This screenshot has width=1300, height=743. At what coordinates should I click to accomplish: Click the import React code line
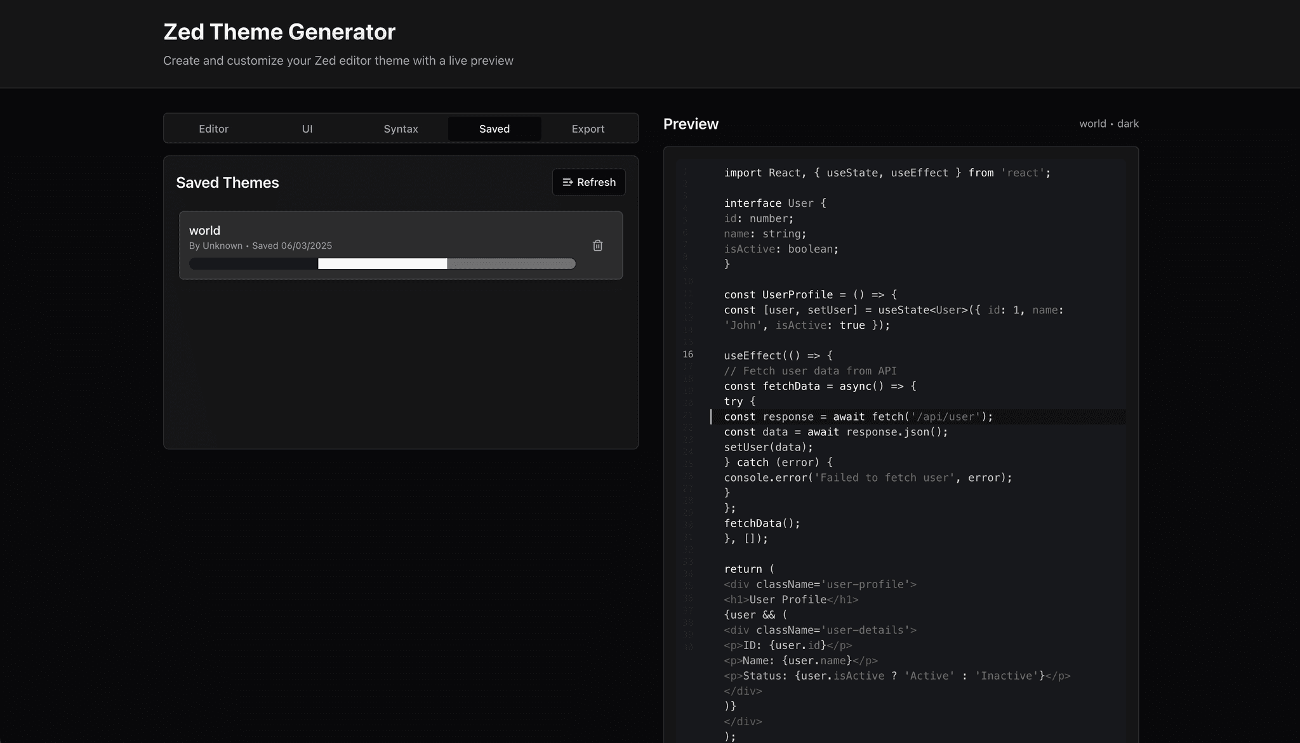click(x=887, y=173)
